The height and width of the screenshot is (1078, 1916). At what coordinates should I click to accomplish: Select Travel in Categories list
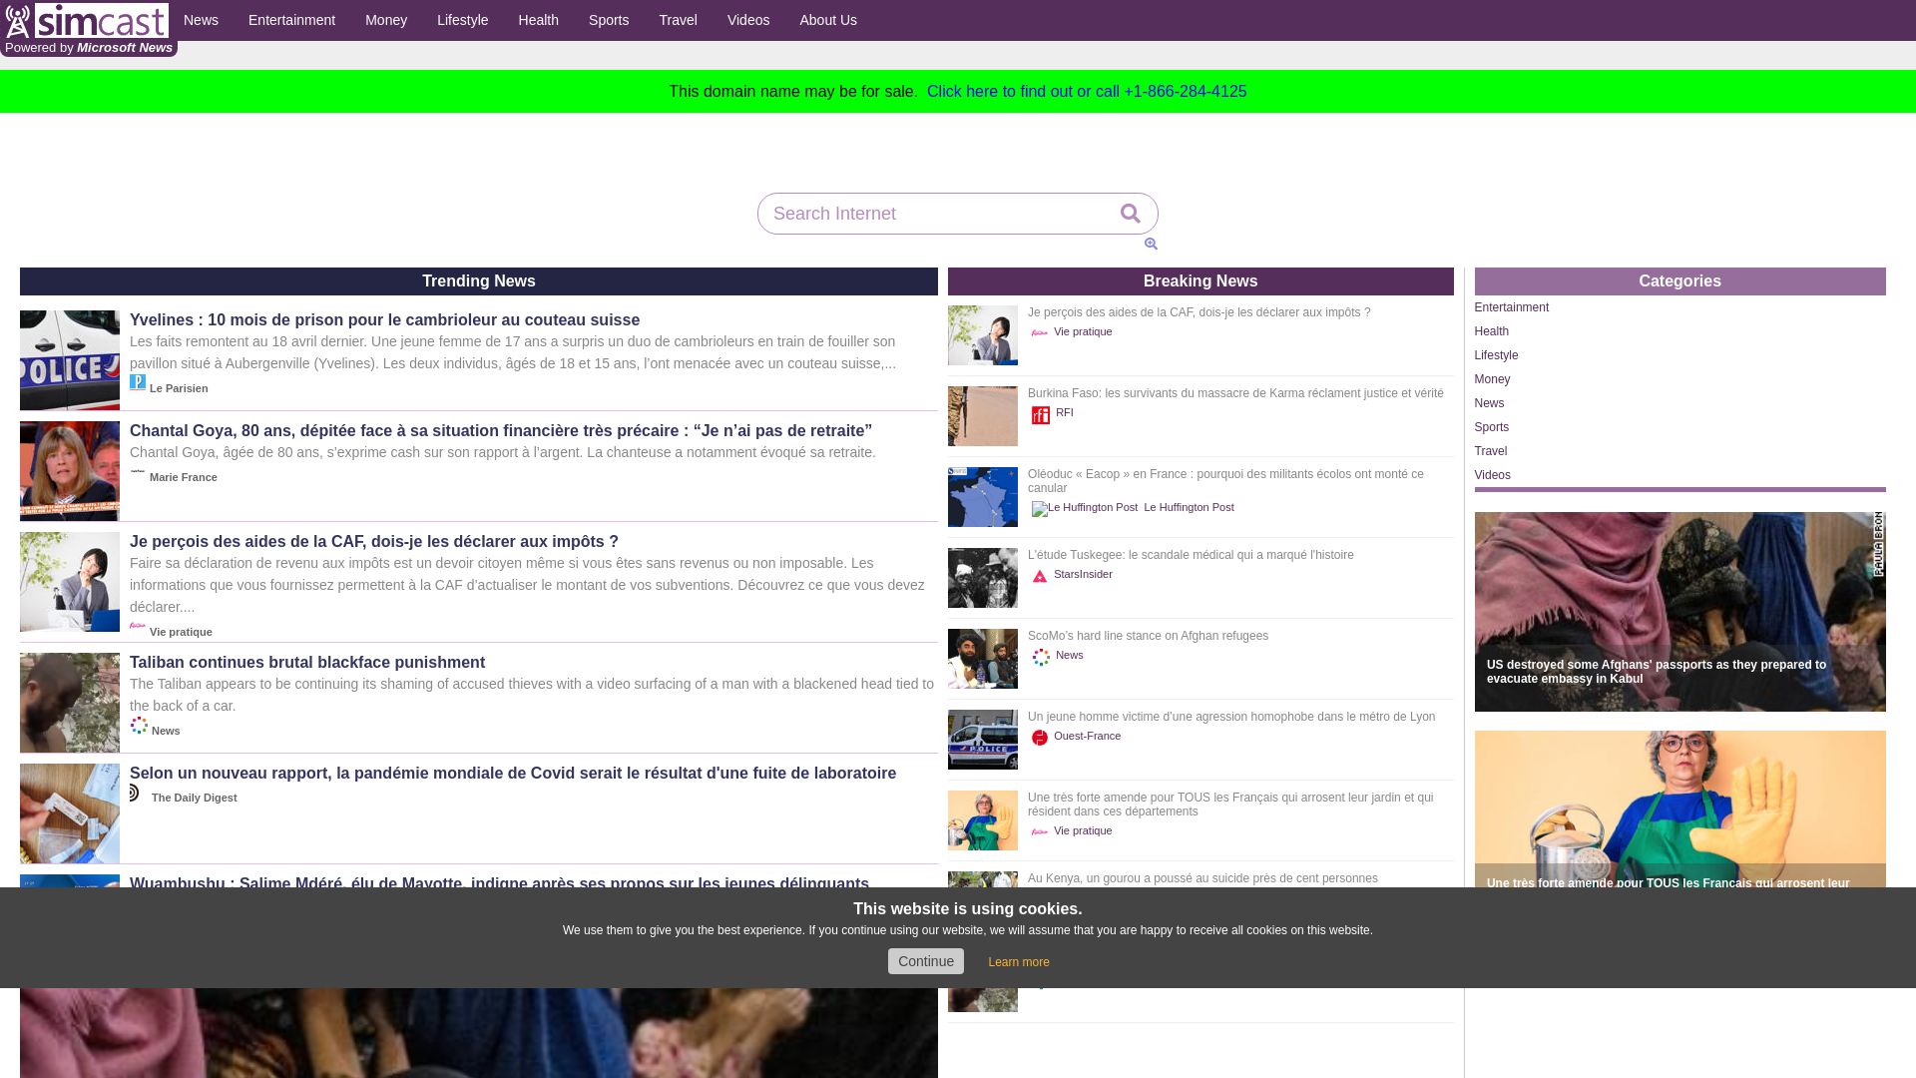(1490, 451)
